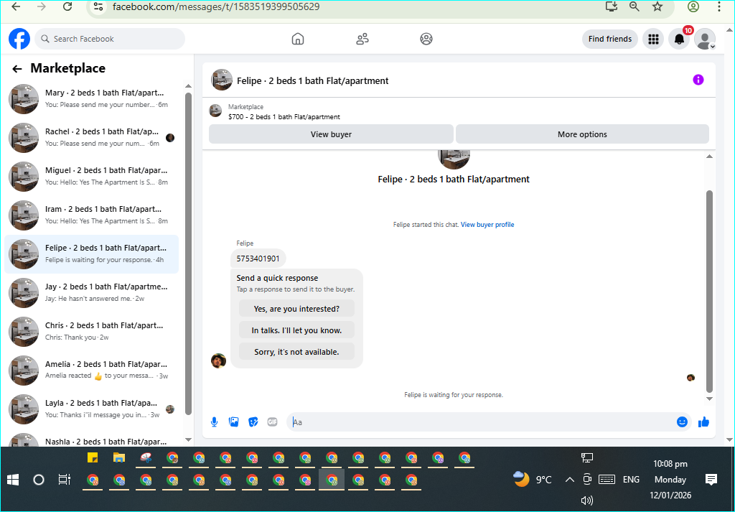Record a voice clip with microphone icon
Viewport: 735px width, 512px height.
pos(214,422)
